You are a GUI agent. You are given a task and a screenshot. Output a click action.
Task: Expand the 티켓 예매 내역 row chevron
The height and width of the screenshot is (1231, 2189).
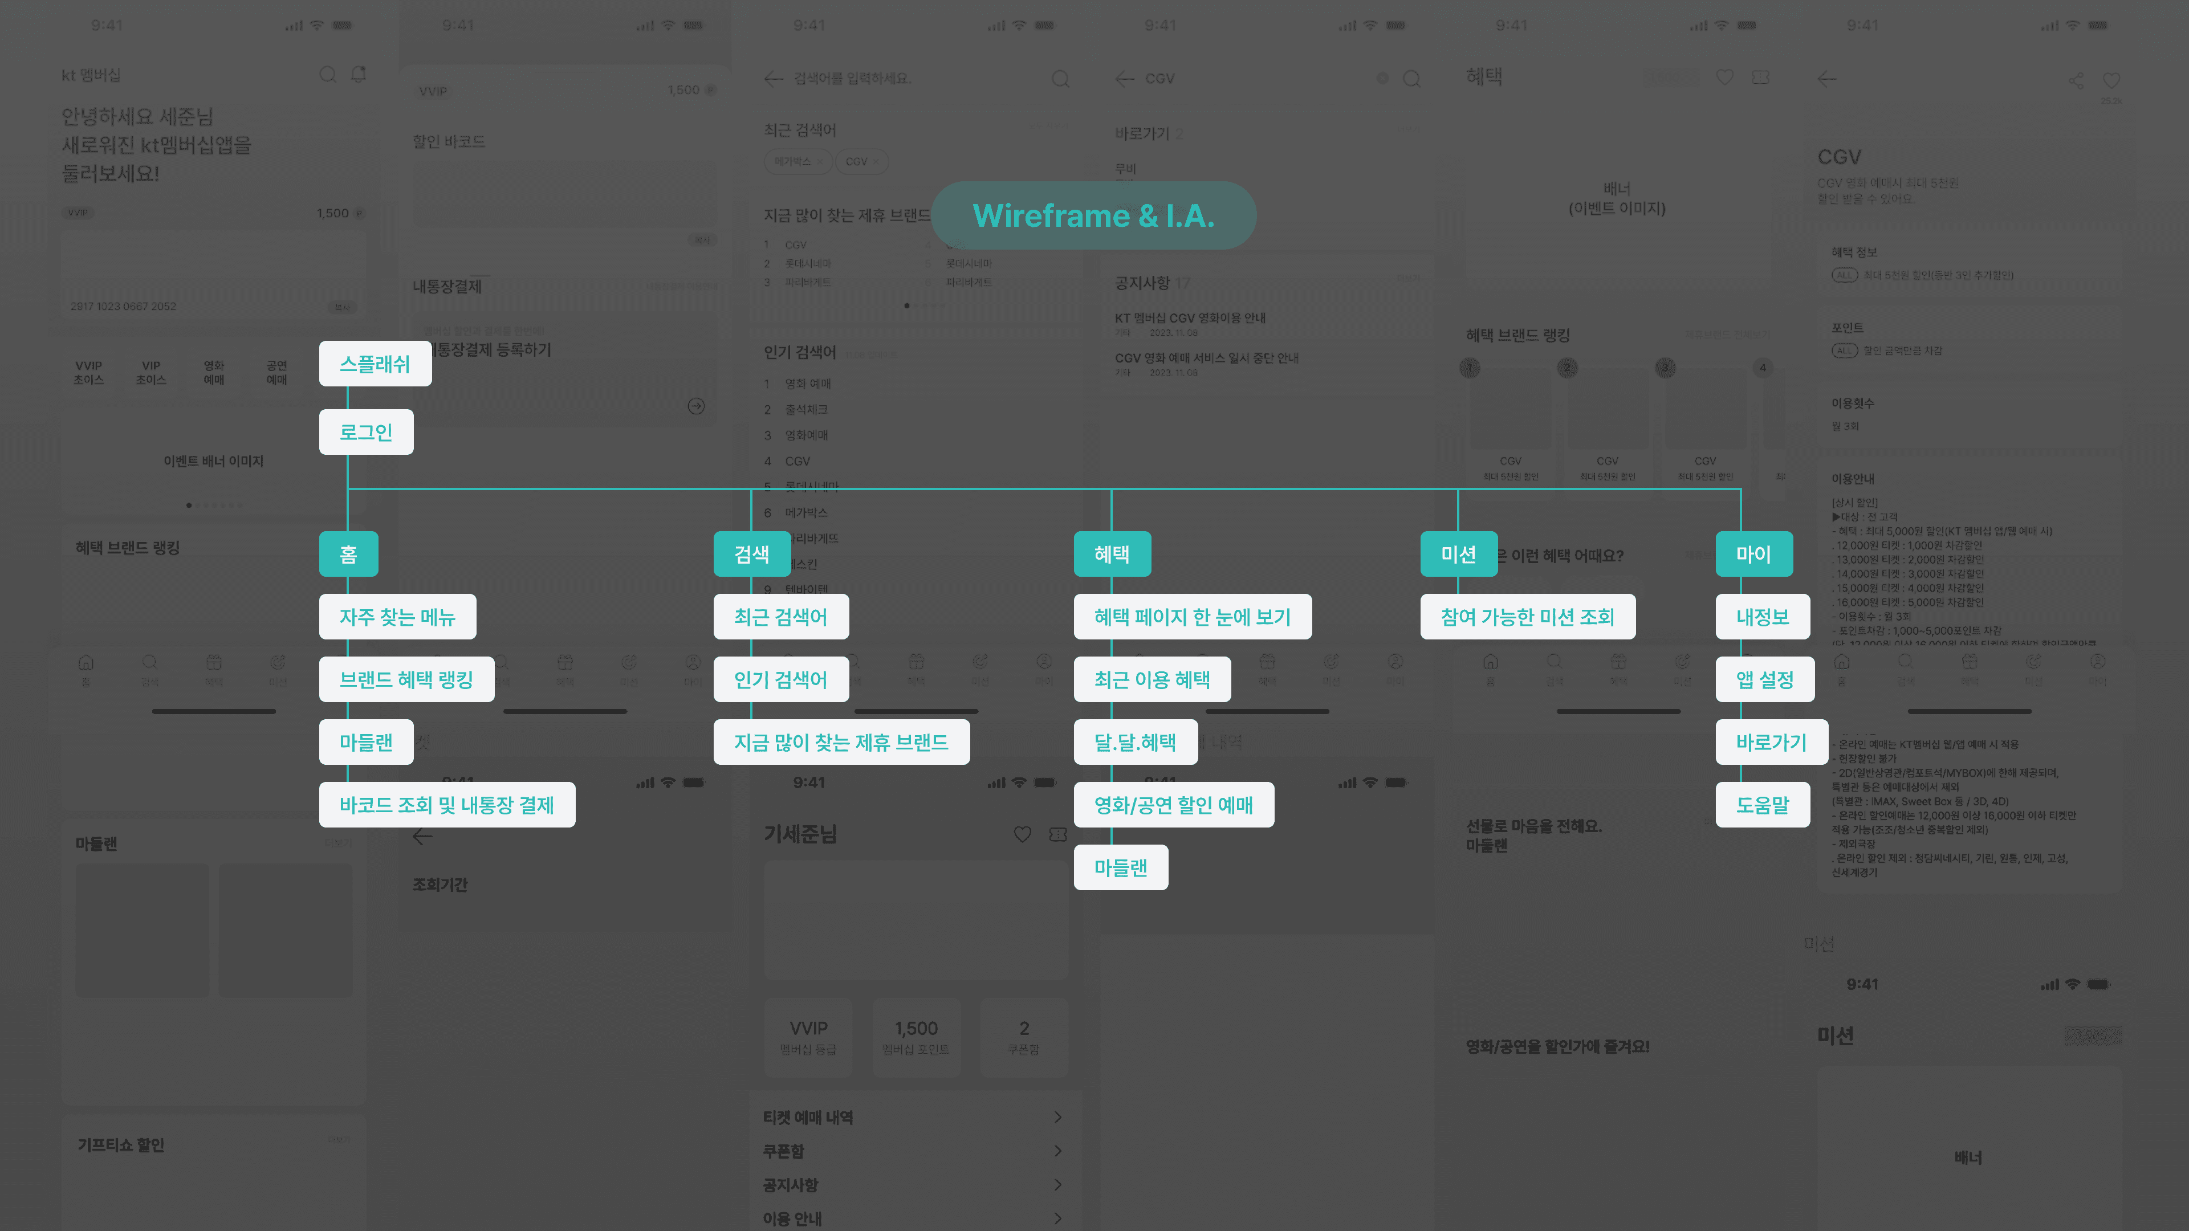coord(1058,1117)
